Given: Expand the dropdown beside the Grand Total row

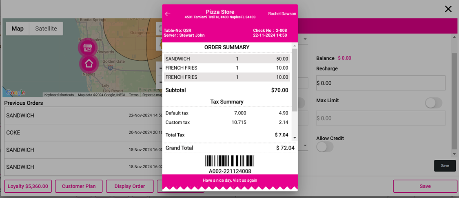Looking at the screenshot, I should (x=305, y=146).
